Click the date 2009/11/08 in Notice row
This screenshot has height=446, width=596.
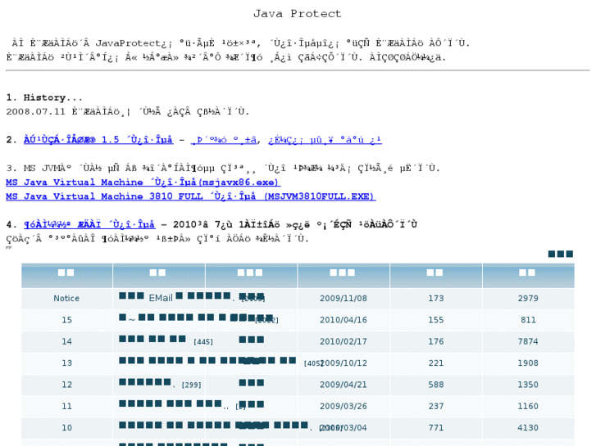[x=343, y=299]
